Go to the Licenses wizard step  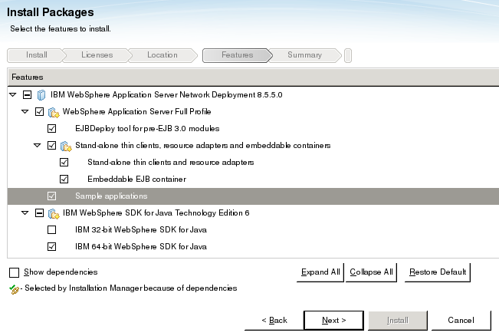tap(96, 55)
